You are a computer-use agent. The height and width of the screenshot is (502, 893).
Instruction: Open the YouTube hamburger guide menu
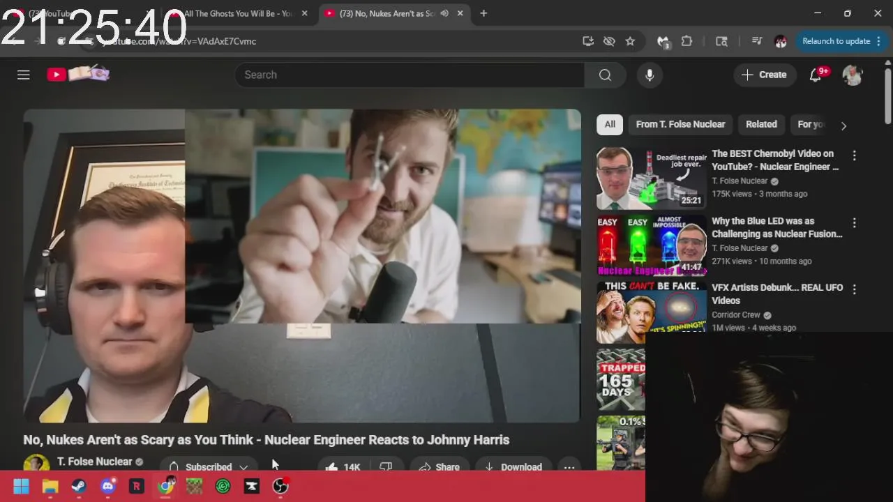click(x=24, y=75)
